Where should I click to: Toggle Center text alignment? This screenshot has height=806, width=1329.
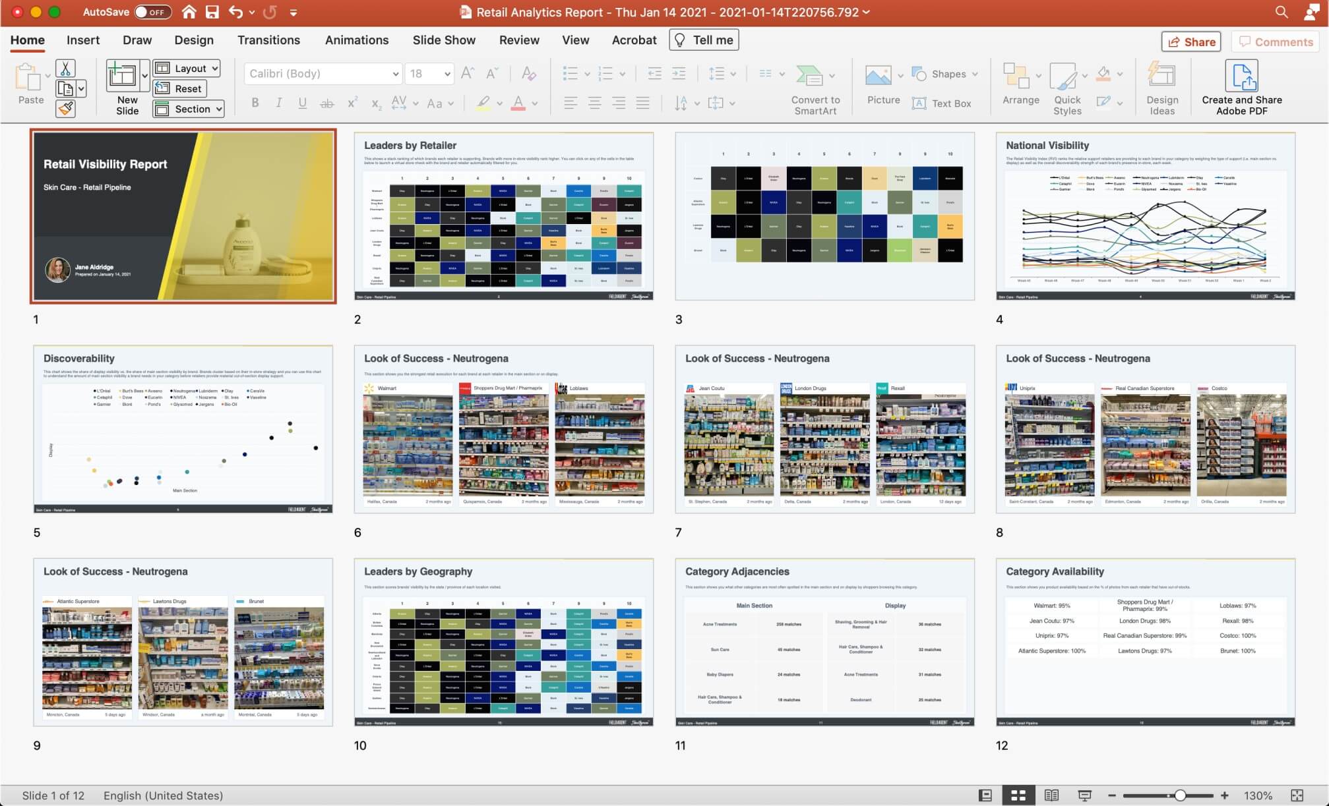point(594,103)
